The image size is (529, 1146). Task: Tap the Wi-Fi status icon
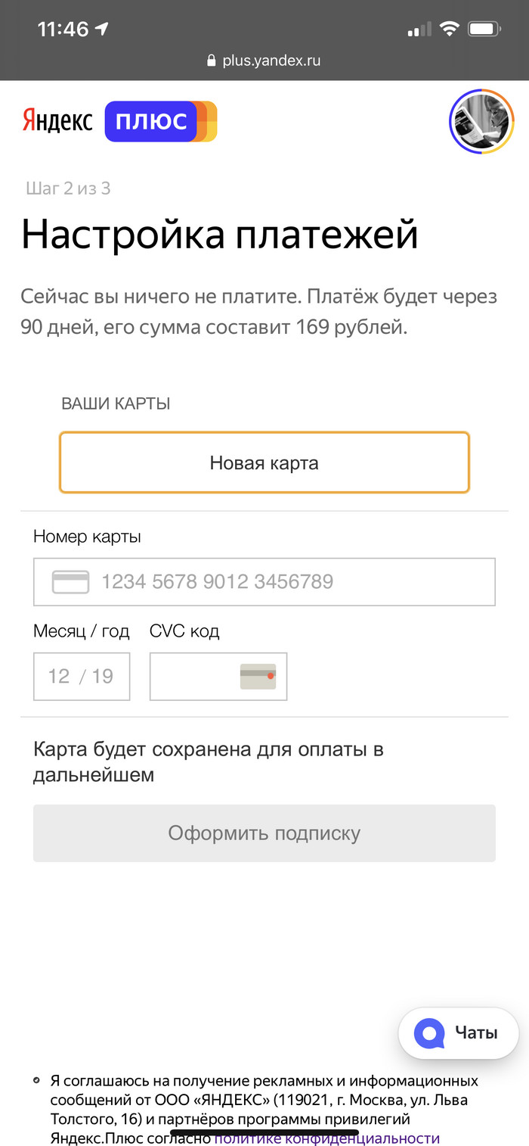(x=450, y=30)
